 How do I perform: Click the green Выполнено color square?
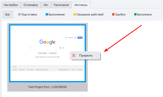point(135,14)
